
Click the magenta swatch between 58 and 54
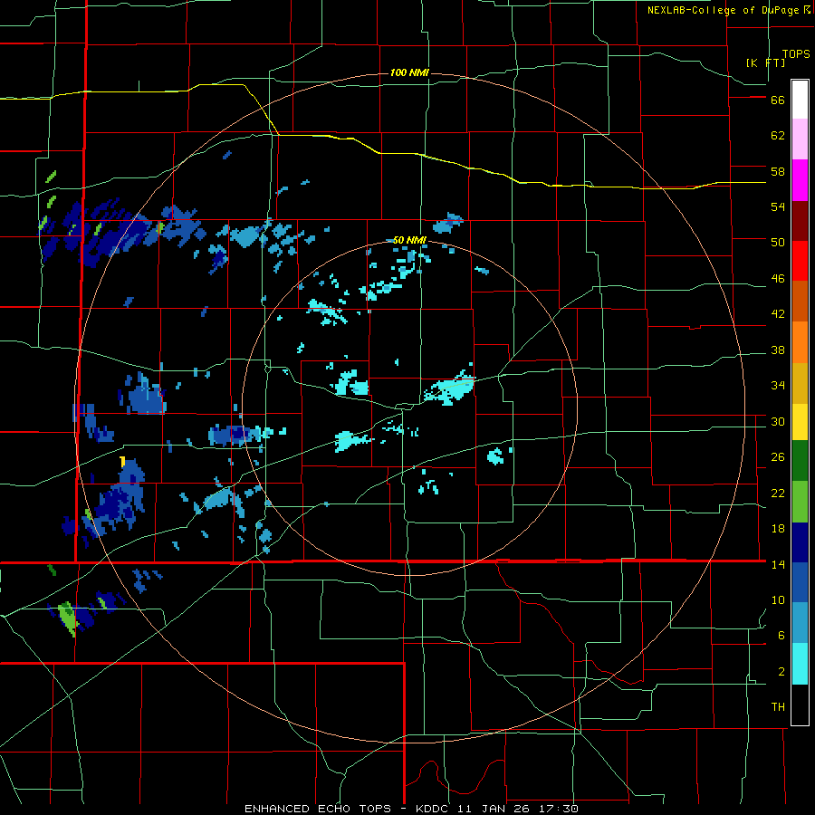tap(800, 180)
